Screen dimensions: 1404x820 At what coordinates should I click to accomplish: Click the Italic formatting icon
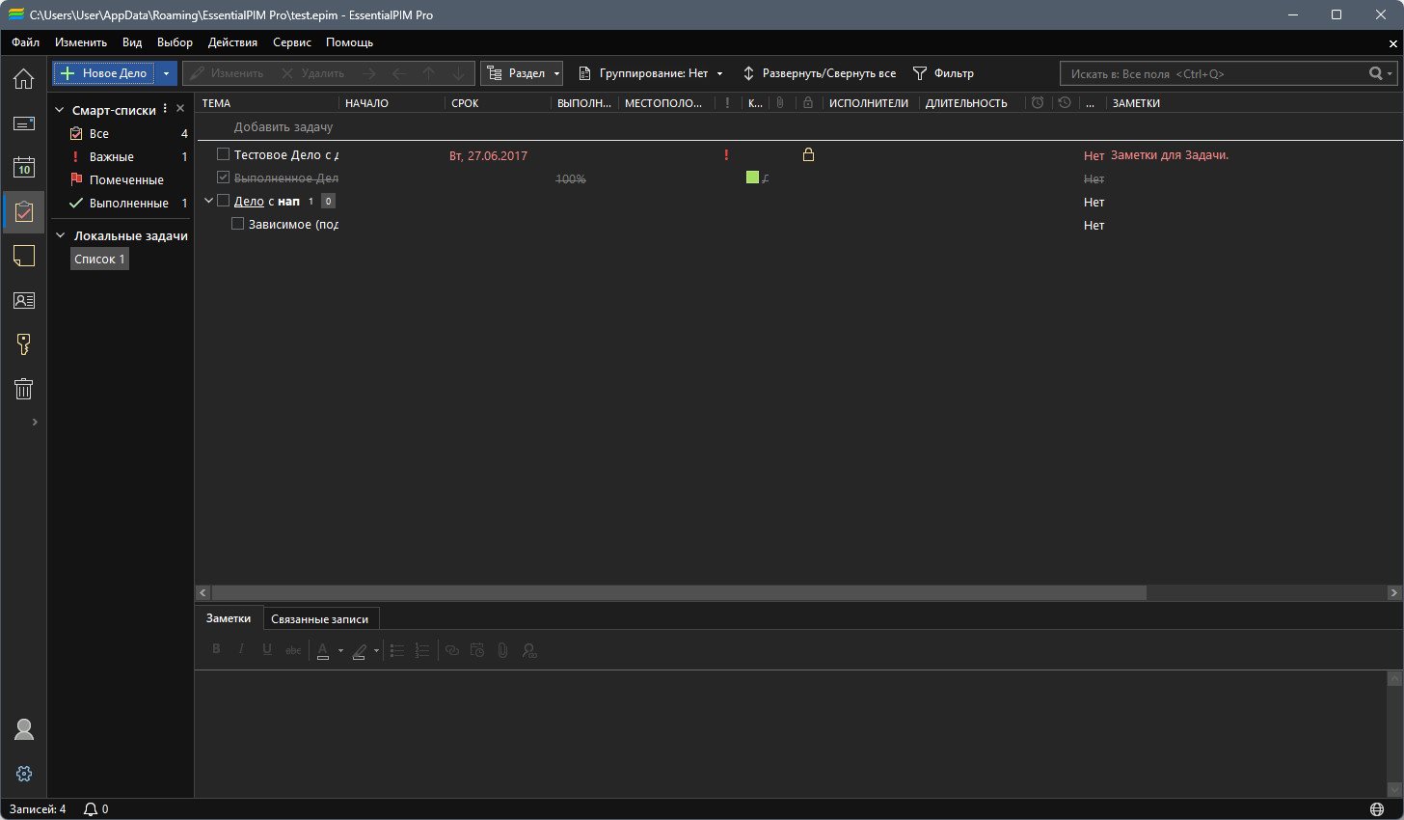[241, 650]
